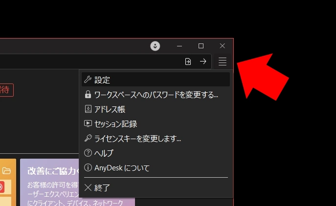The image size is (336, 206).
Task: Choose ワークスペースへのパスワードを変更する menu entry
Action: pyautogui.click(x=156, y=94)
